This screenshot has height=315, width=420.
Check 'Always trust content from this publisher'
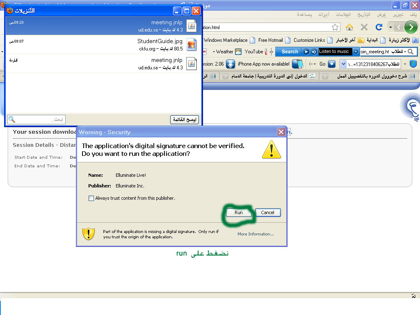[91, 198]
